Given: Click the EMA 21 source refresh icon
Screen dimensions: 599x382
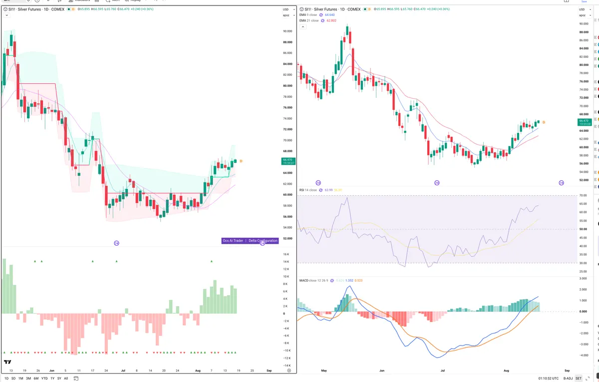Looking at the screenshot, I should coord(322,20).
